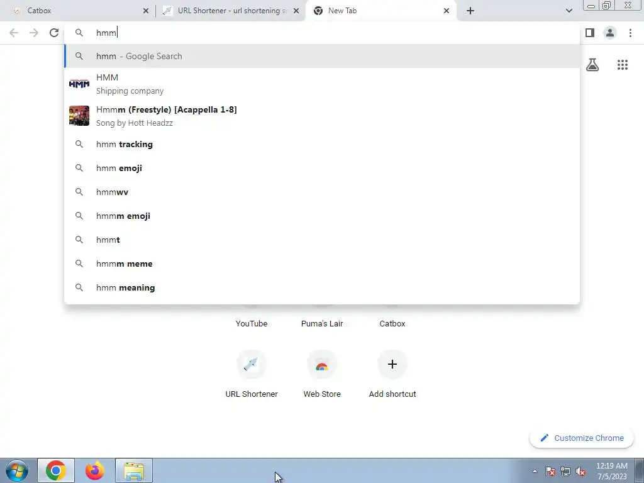Choose the 'hmmt' suggestion
Screen dimensions: 644x483
coord(322,240)
